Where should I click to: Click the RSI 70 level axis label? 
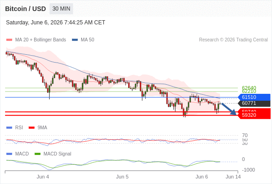click(x=245, y=135)
